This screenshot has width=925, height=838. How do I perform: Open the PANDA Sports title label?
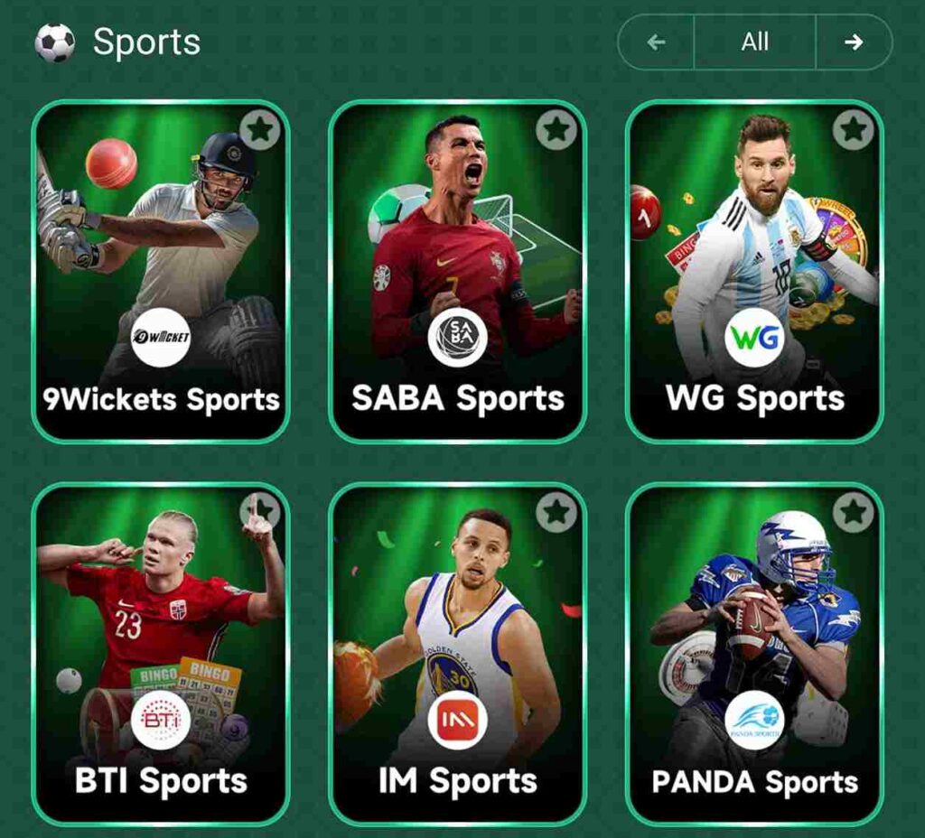pos(754,783)
